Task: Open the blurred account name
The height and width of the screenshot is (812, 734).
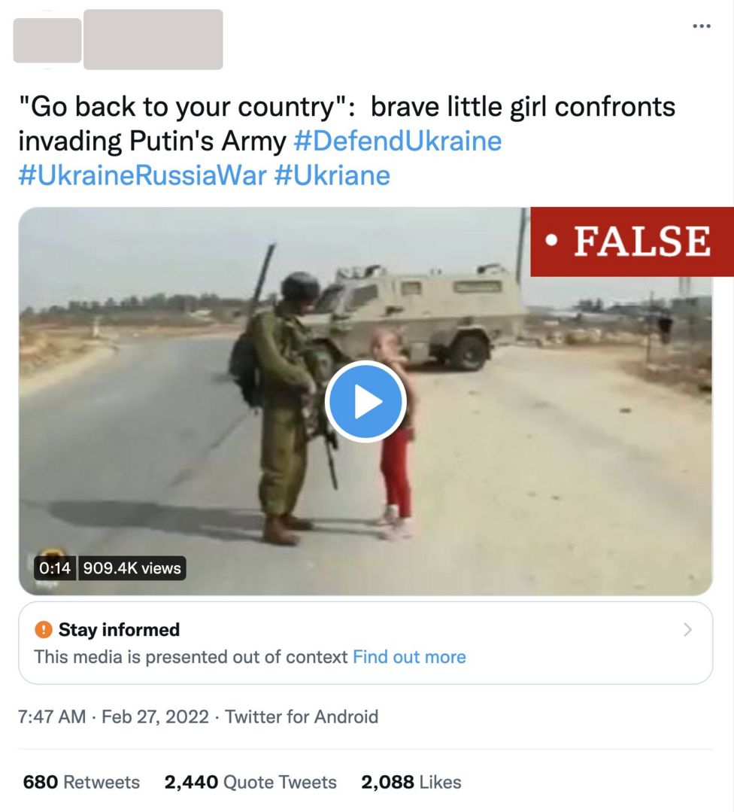Action: coord(153,39)
